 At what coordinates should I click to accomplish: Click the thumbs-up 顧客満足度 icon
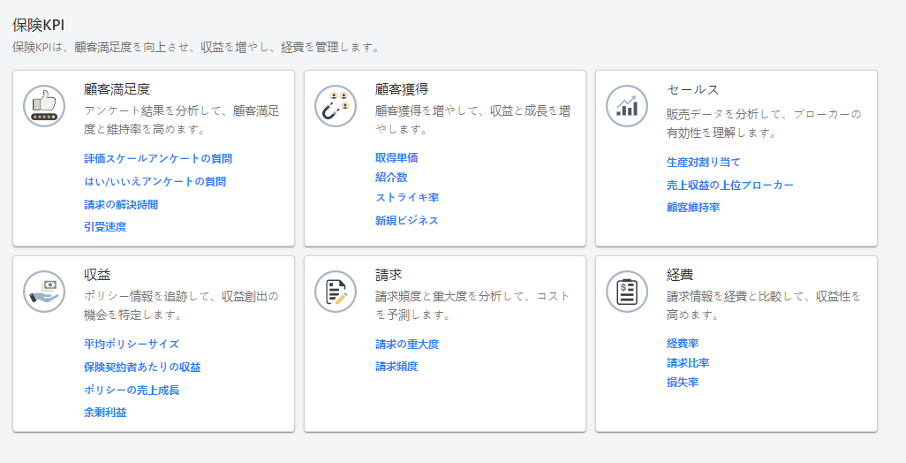coord(44,106)
